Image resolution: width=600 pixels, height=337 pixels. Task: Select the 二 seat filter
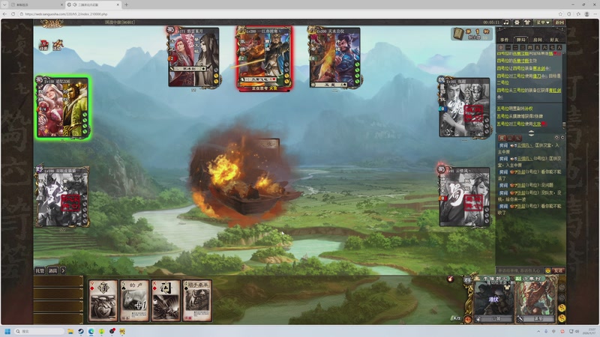515,47
